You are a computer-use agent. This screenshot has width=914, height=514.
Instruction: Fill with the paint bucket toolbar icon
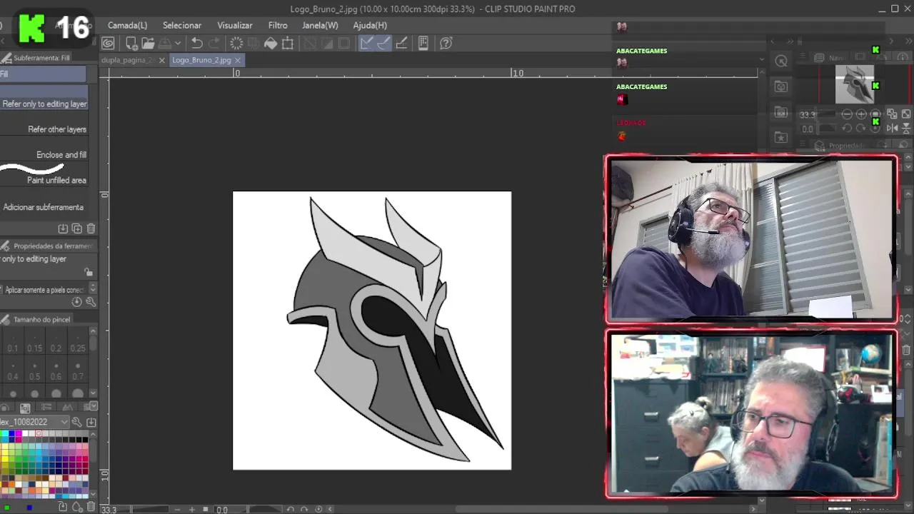[271, 44]
